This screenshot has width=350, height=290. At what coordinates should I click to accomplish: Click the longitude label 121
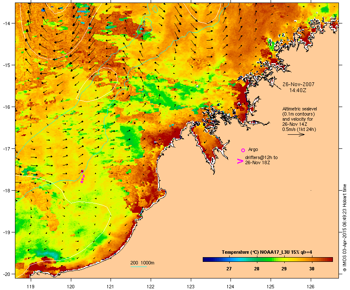[x=111, y=287]
